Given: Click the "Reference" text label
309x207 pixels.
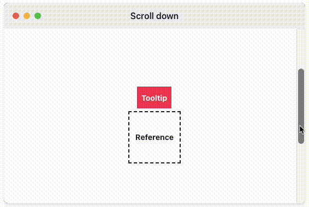Looking at the screenshot, I should coord(154,137).
